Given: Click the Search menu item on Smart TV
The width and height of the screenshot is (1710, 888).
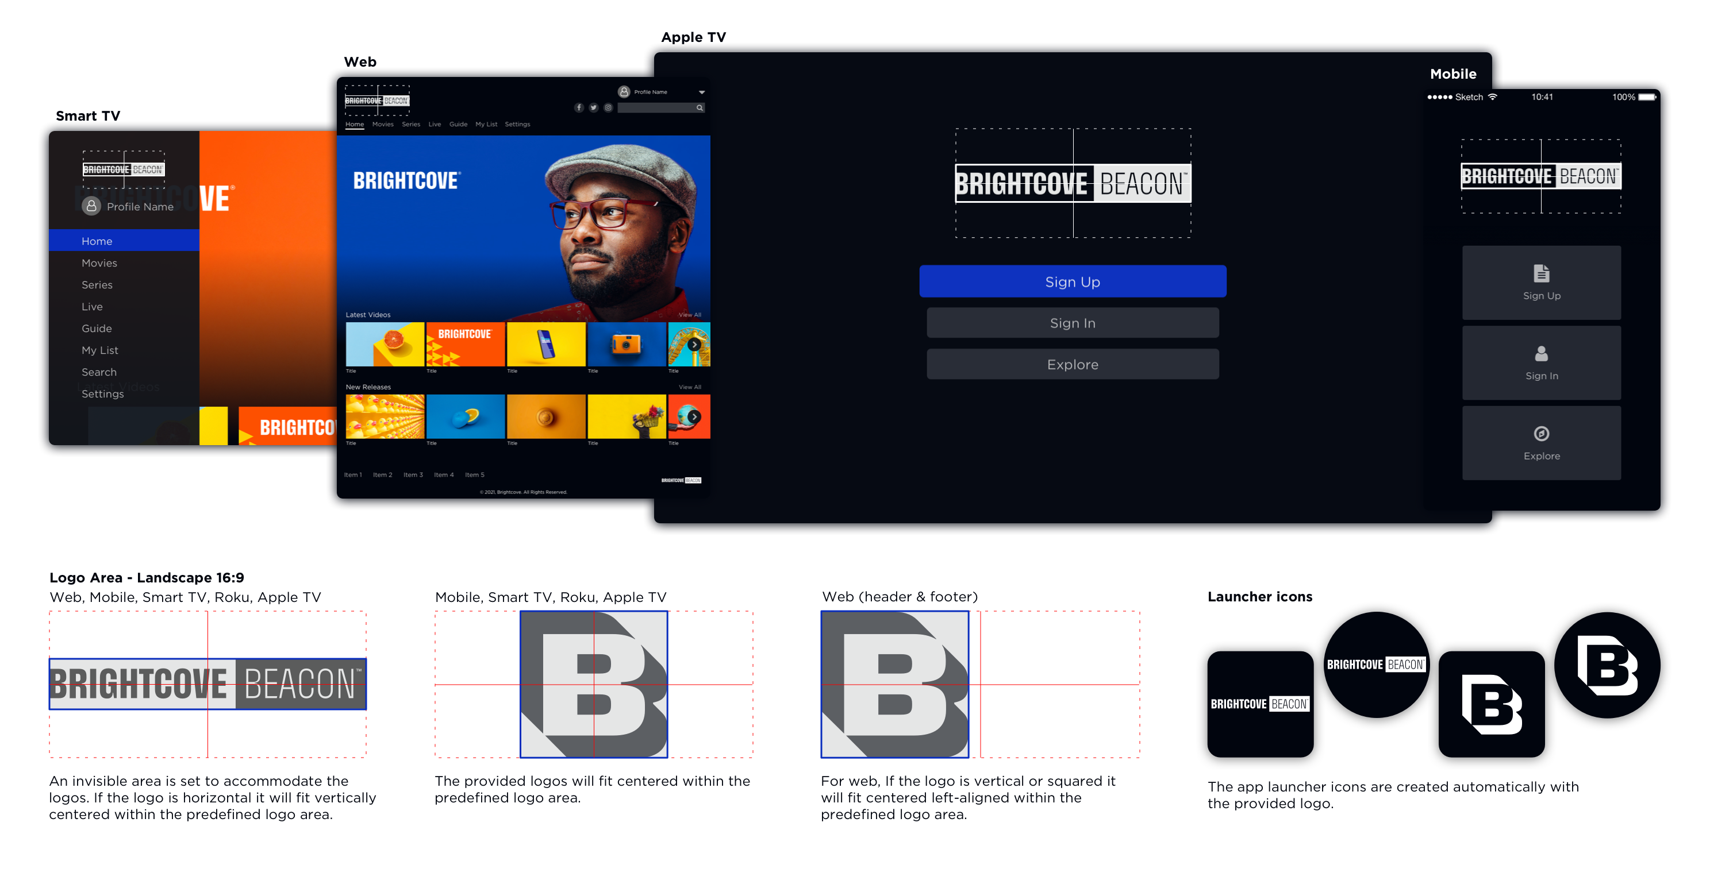Looking at the screenshot, I should 99,372.
